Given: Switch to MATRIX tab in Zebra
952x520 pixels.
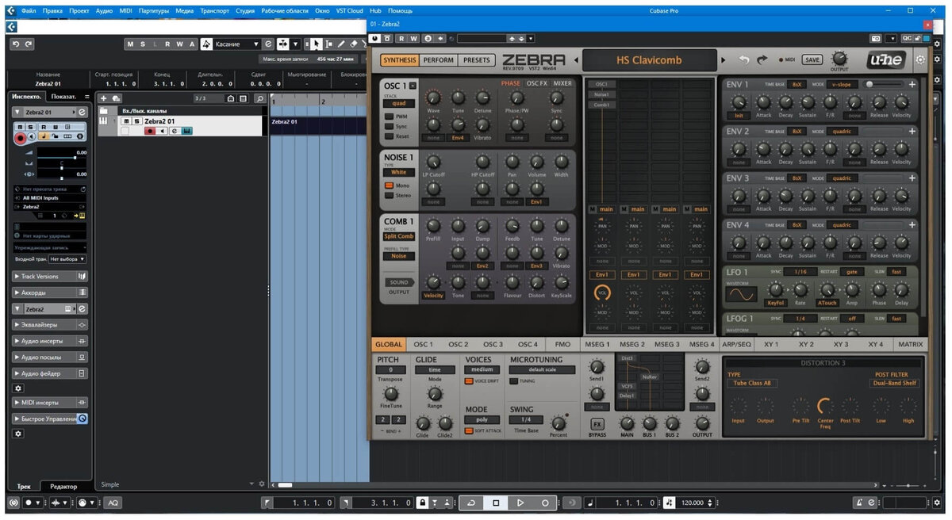Looking at the screenshot, I should [x=910, y=345].
